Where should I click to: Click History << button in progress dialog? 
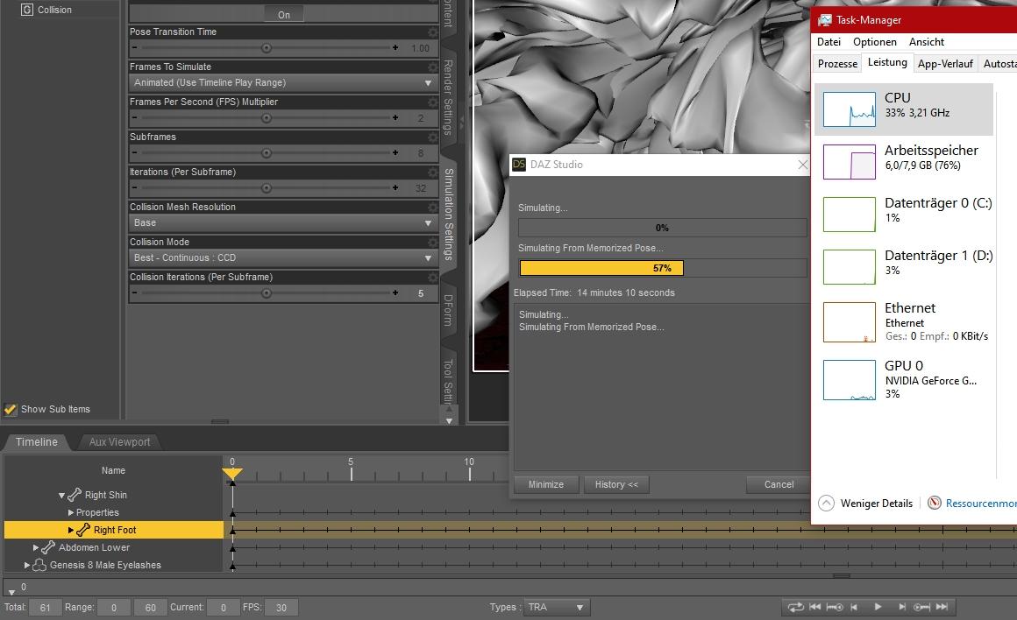point(616,484)
